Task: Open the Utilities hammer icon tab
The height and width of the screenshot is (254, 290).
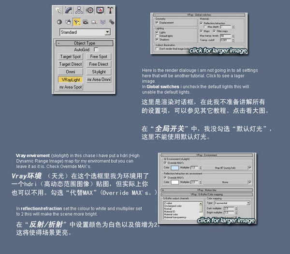Action: click(111, 10)
